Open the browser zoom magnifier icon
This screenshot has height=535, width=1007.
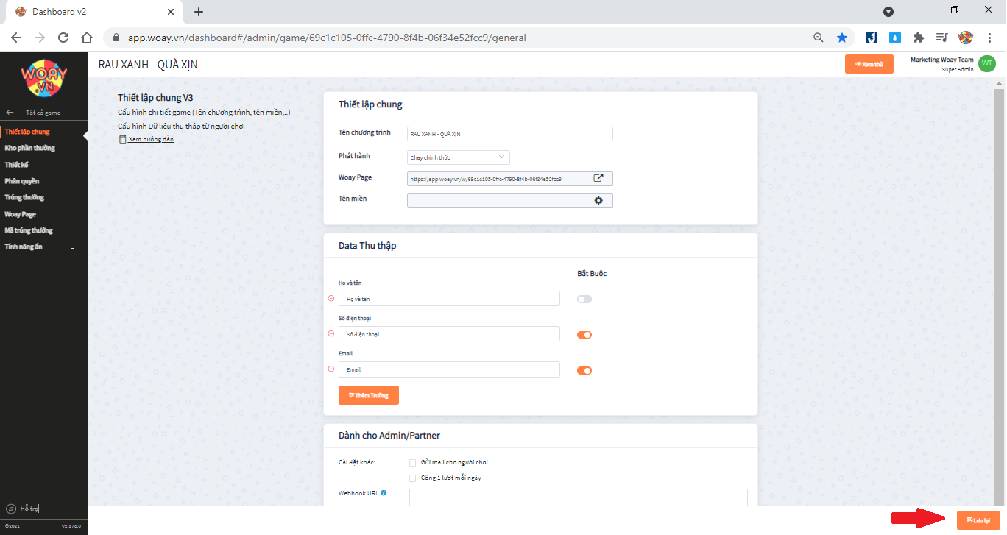pos(819,38)
